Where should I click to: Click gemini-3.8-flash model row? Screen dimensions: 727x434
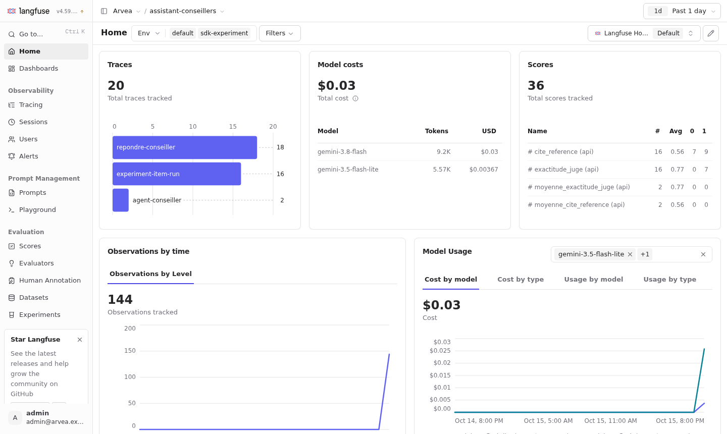coord(409,152)
